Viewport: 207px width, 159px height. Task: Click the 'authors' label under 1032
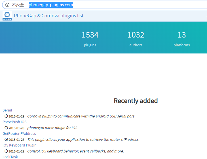point(136,45)
